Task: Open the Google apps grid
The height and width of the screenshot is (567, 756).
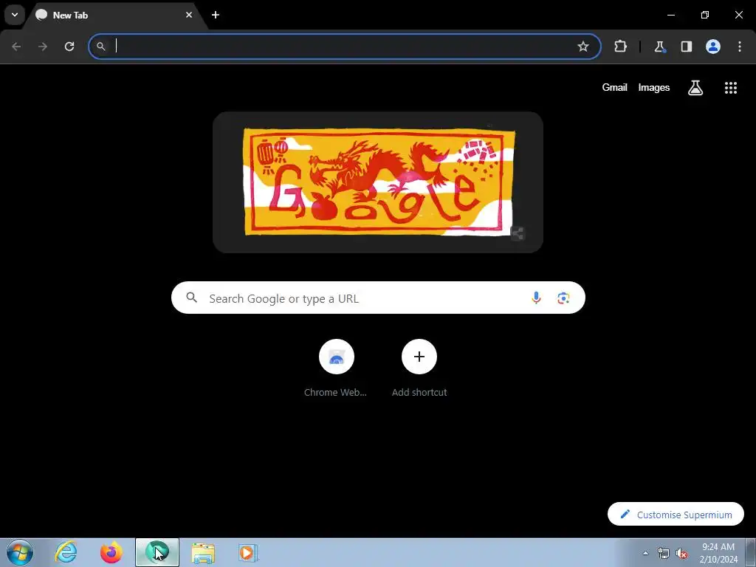Action: click(731, 88)
